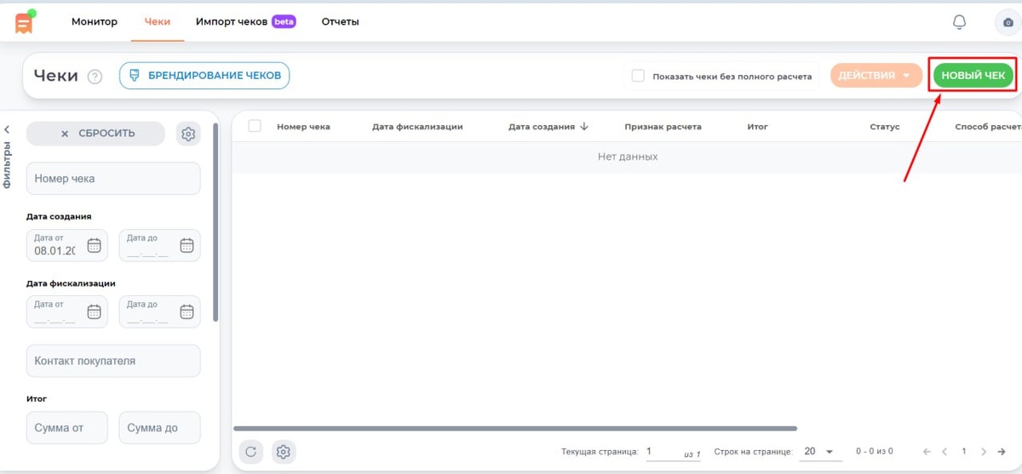Click the orange receipt app logo
The height and width of the screenshot is (474, 1022).
pos(24,23)
